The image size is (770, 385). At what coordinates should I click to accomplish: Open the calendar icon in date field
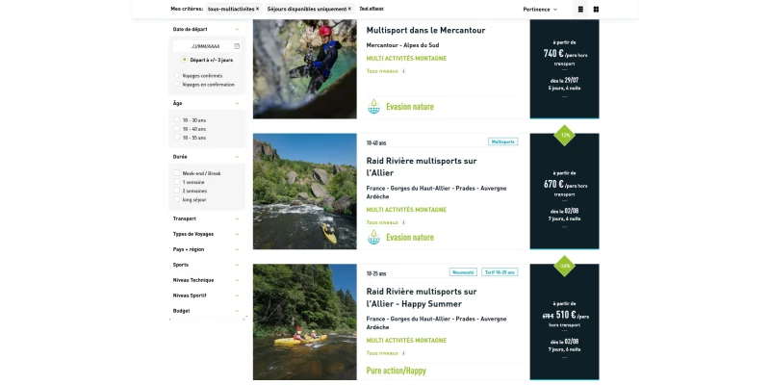click(237, 46)
